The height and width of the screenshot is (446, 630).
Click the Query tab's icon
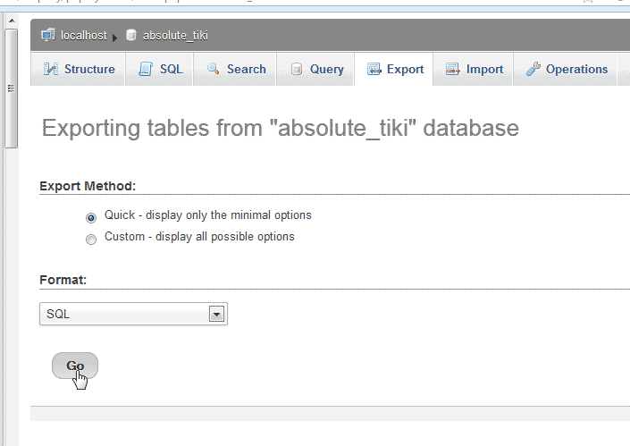(x=297, y=69)
